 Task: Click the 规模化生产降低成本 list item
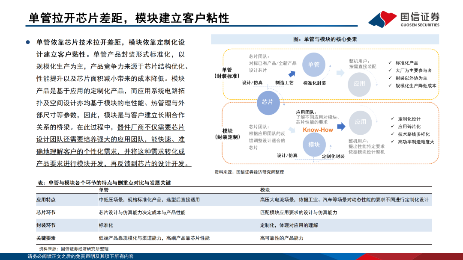pyautogui.click(x=416, y=86)
